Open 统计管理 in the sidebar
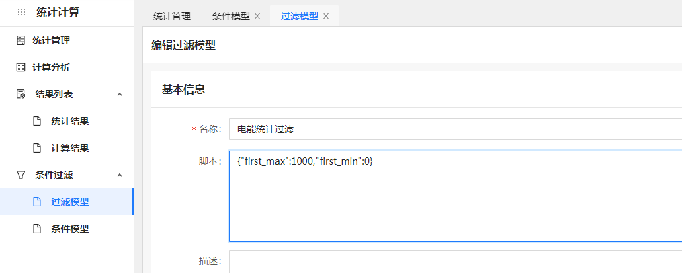Viewport: 682px width, 273px height. coord(51,40)
